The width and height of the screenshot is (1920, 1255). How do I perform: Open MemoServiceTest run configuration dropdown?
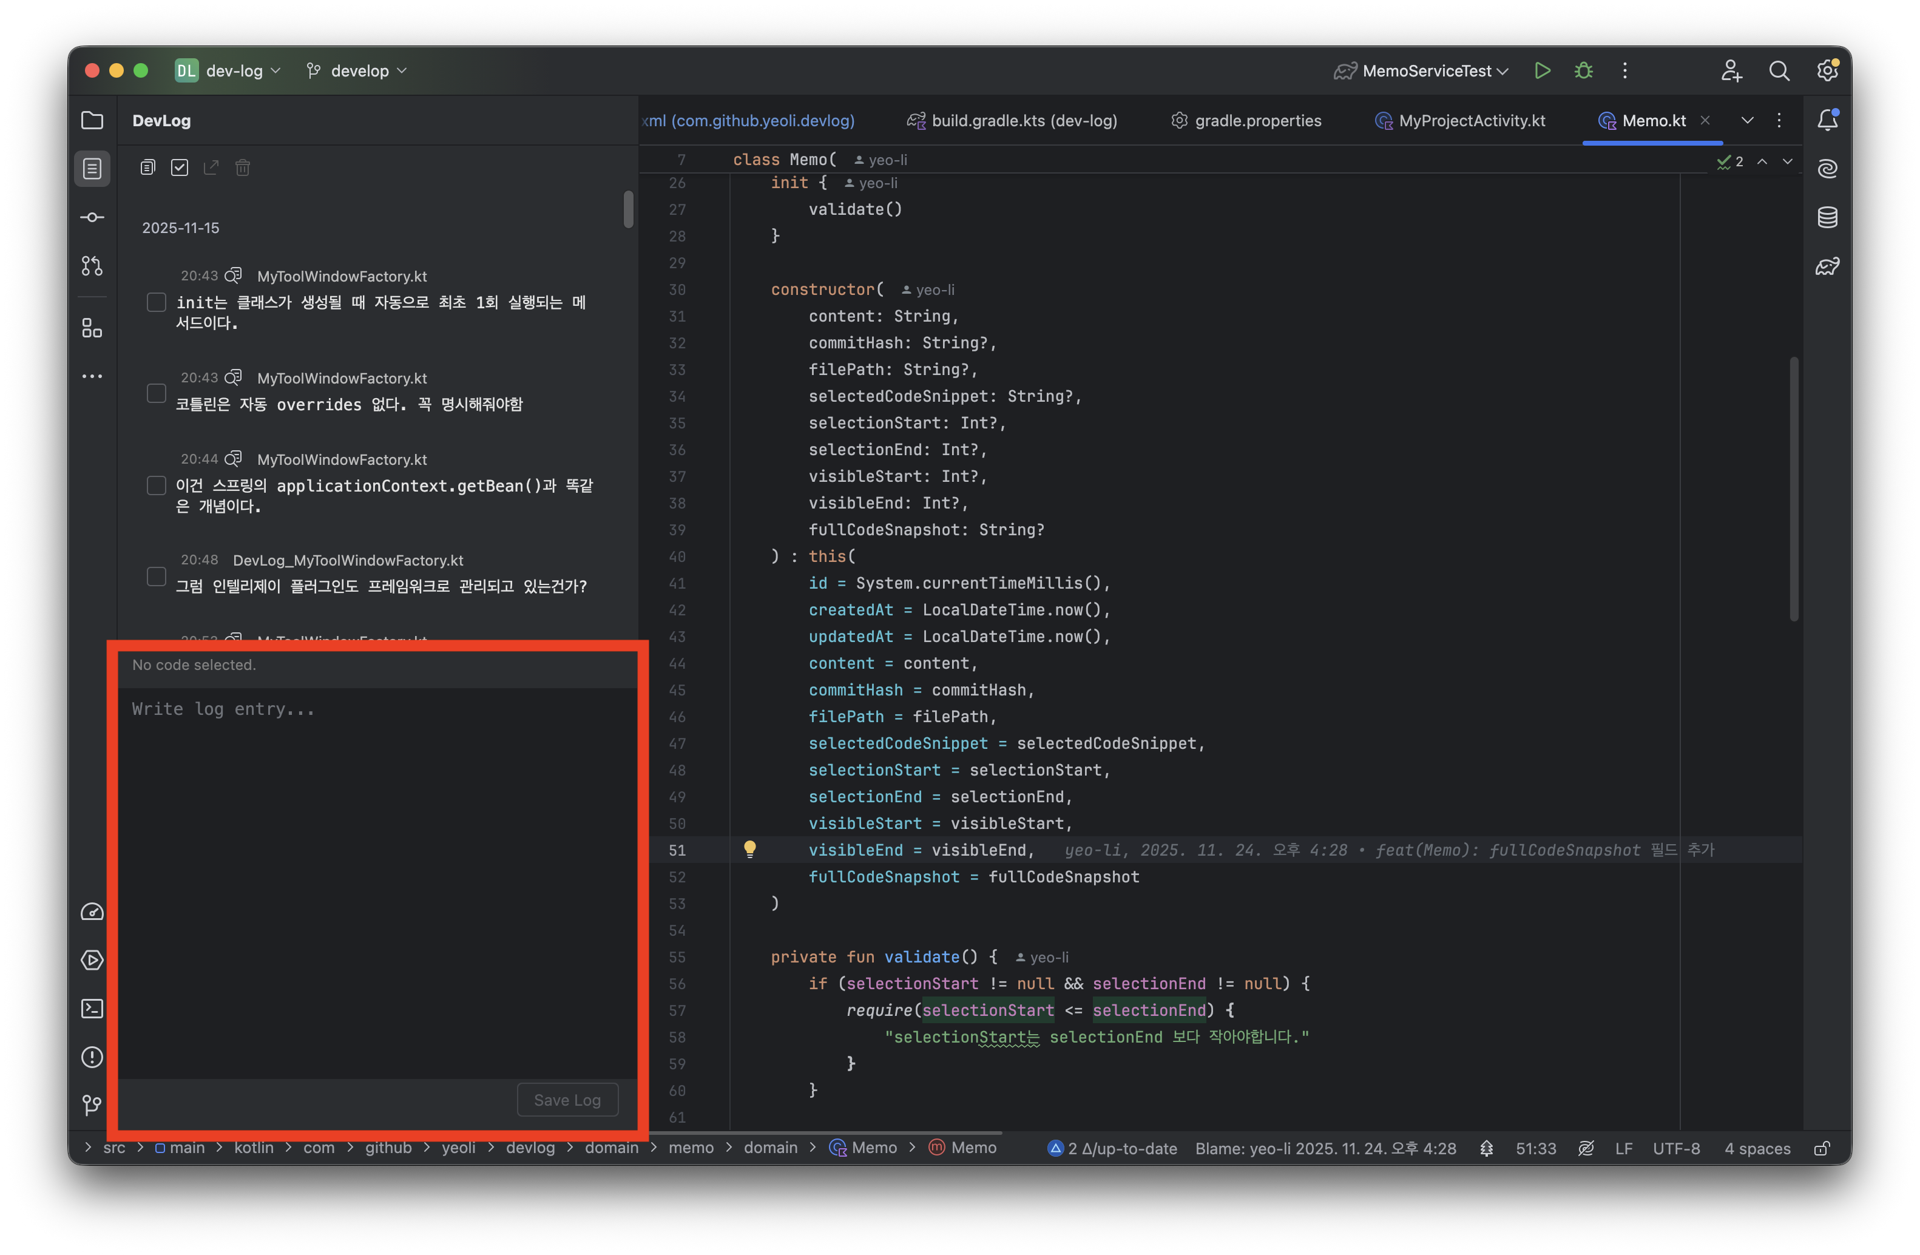1428,71
